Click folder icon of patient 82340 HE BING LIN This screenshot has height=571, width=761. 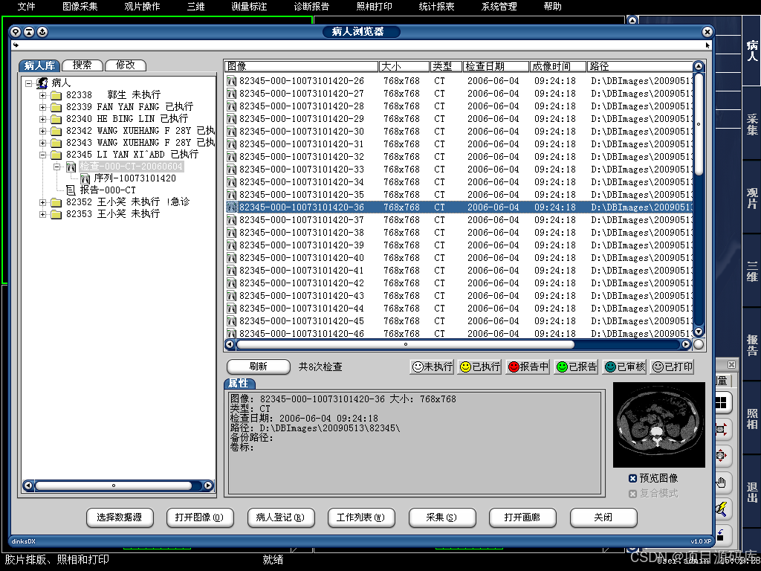(x=56, y=119)
